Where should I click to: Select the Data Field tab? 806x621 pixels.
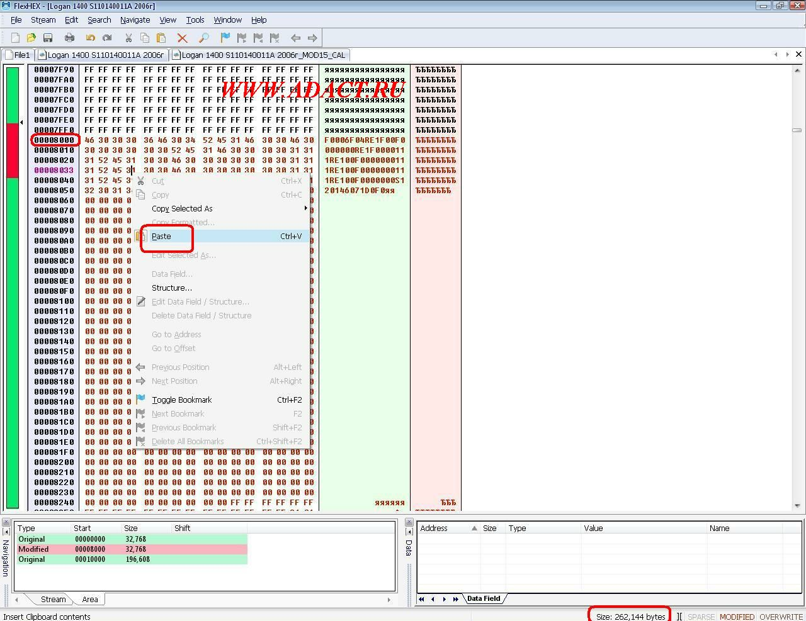[x=484, y=598]
